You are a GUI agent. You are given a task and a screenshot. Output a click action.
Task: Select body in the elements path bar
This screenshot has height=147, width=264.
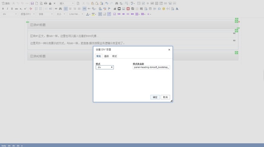(4, 146)
